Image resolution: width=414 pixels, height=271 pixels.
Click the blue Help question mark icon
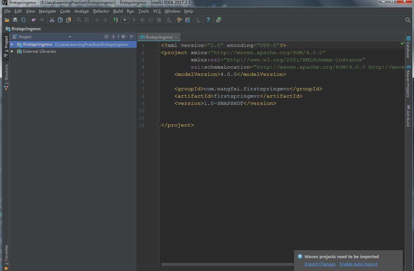tap(208, 20)
